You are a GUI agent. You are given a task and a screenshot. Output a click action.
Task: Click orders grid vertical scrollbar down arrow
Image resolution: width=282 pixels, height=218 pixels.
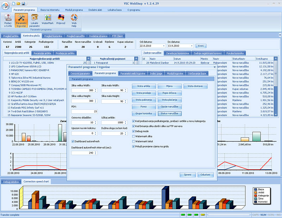[276, 114]
